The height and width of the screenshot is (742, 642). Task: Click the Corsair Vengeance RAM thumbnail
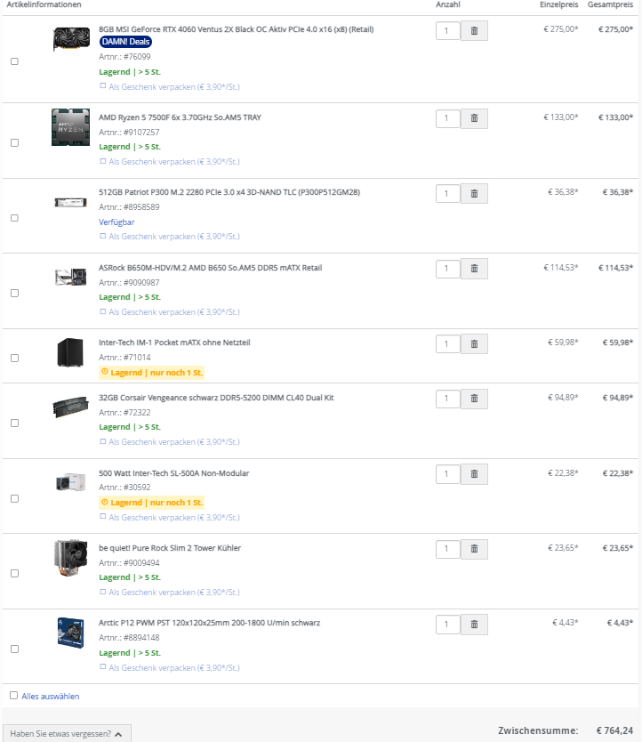tap(70, 407)
